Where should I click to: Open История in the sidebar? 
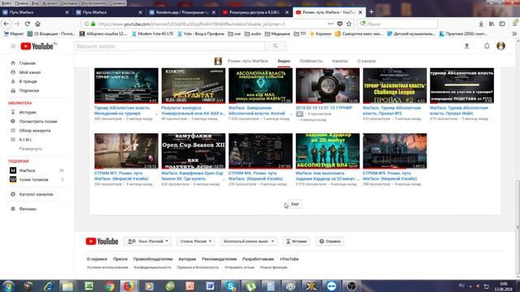point(28,112)
